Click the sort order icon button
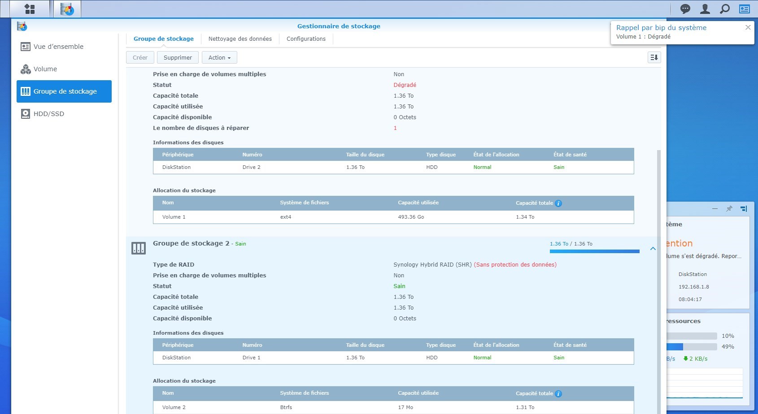 coord(654,57)
